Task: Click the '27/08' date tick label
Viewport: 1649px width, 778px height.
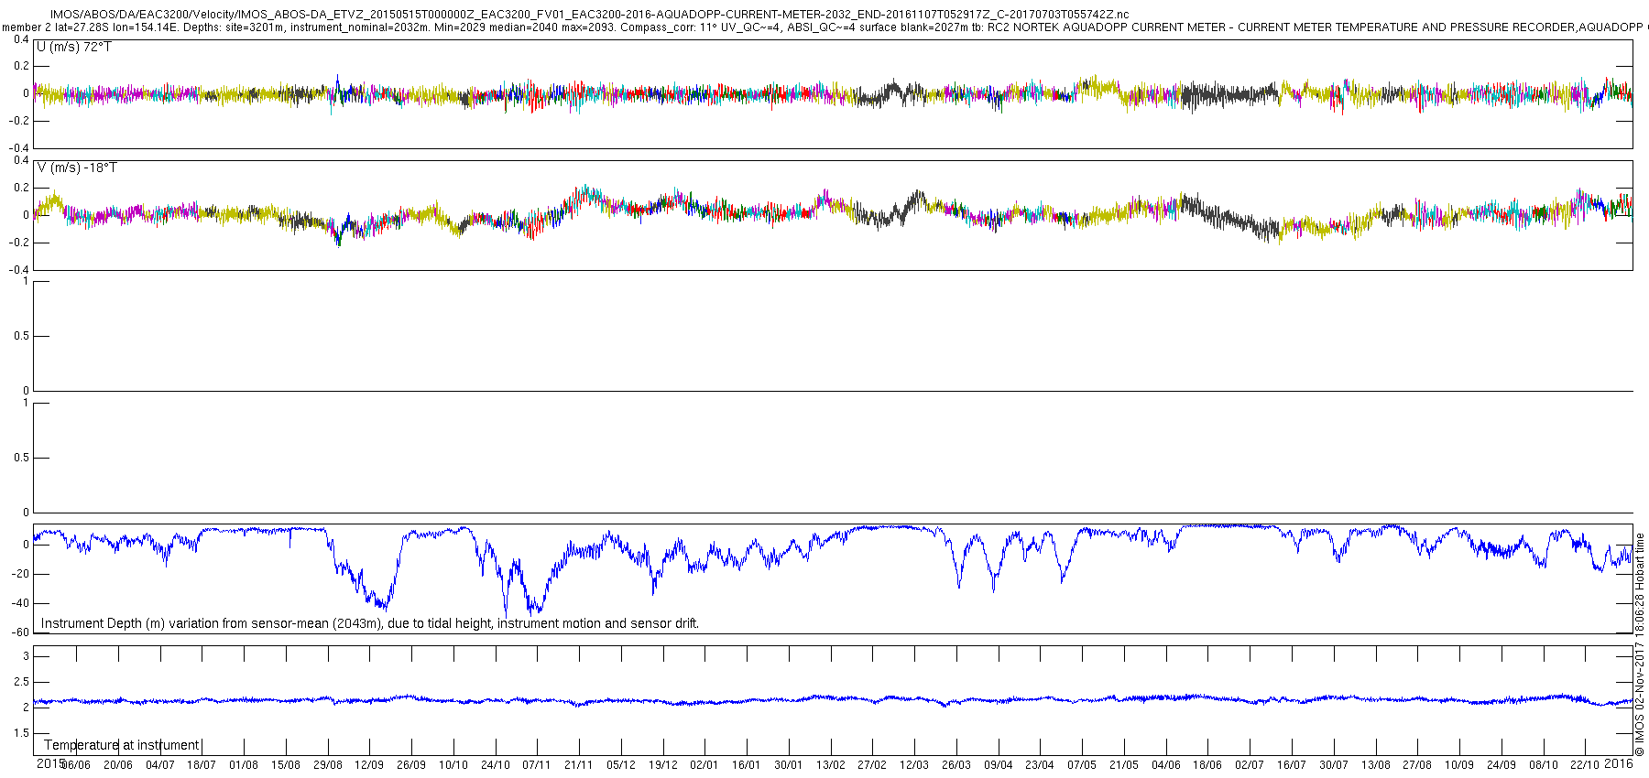Action: point(1417,765)
